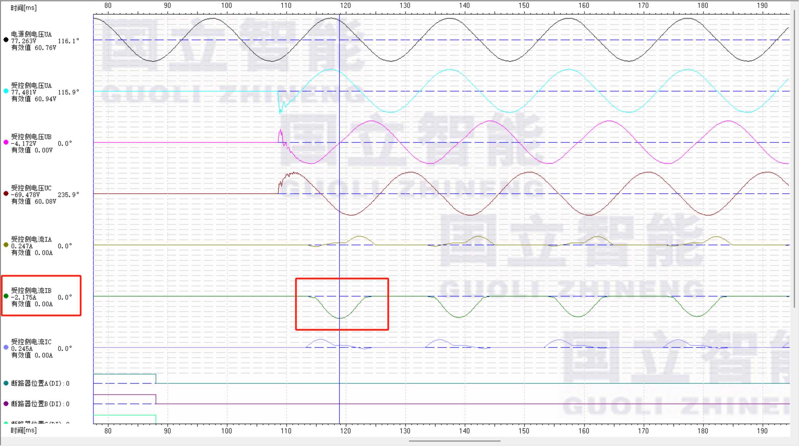Click the 150 ms mark on the top time axis
Screen dimensions: 799x446
point(524,5)
